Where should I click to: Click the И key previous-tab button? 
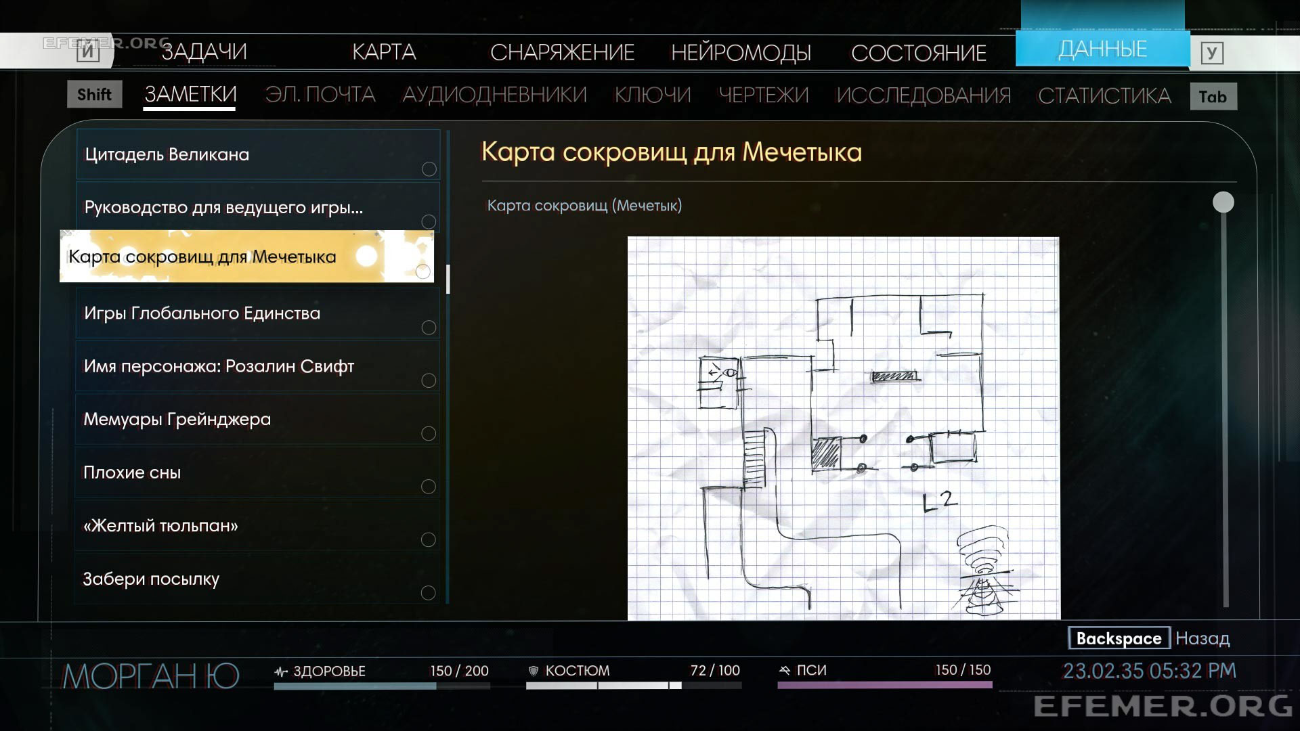click(88, 51)
